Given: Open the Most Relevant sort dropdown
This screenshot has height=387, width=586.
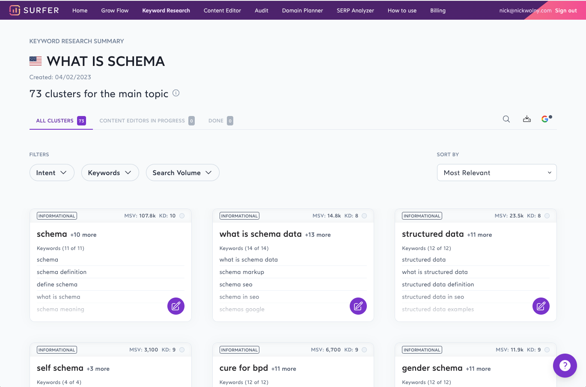Looking at the screenshot, I should click(x=497, y=173).
